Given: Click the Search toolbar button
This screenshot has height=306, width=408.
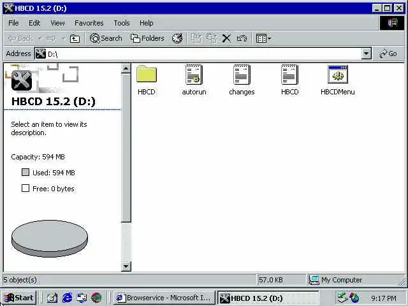Looking at the screenshot, I should 106,38.
